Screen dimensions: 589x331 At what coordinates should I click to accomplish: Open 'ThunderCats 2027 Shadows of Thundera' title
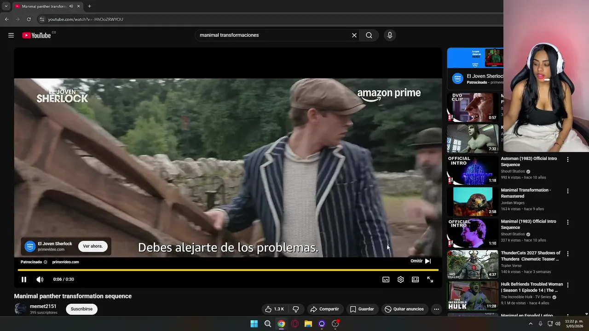click(531, 256)
